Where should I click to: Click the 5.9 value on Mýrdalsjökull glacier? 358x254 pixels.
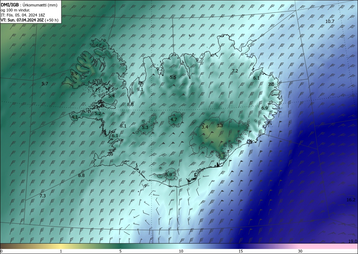169,175
